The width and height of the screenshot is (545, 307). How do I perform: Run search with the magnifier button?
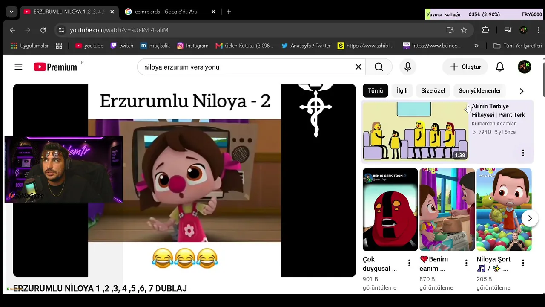[379, 67]
